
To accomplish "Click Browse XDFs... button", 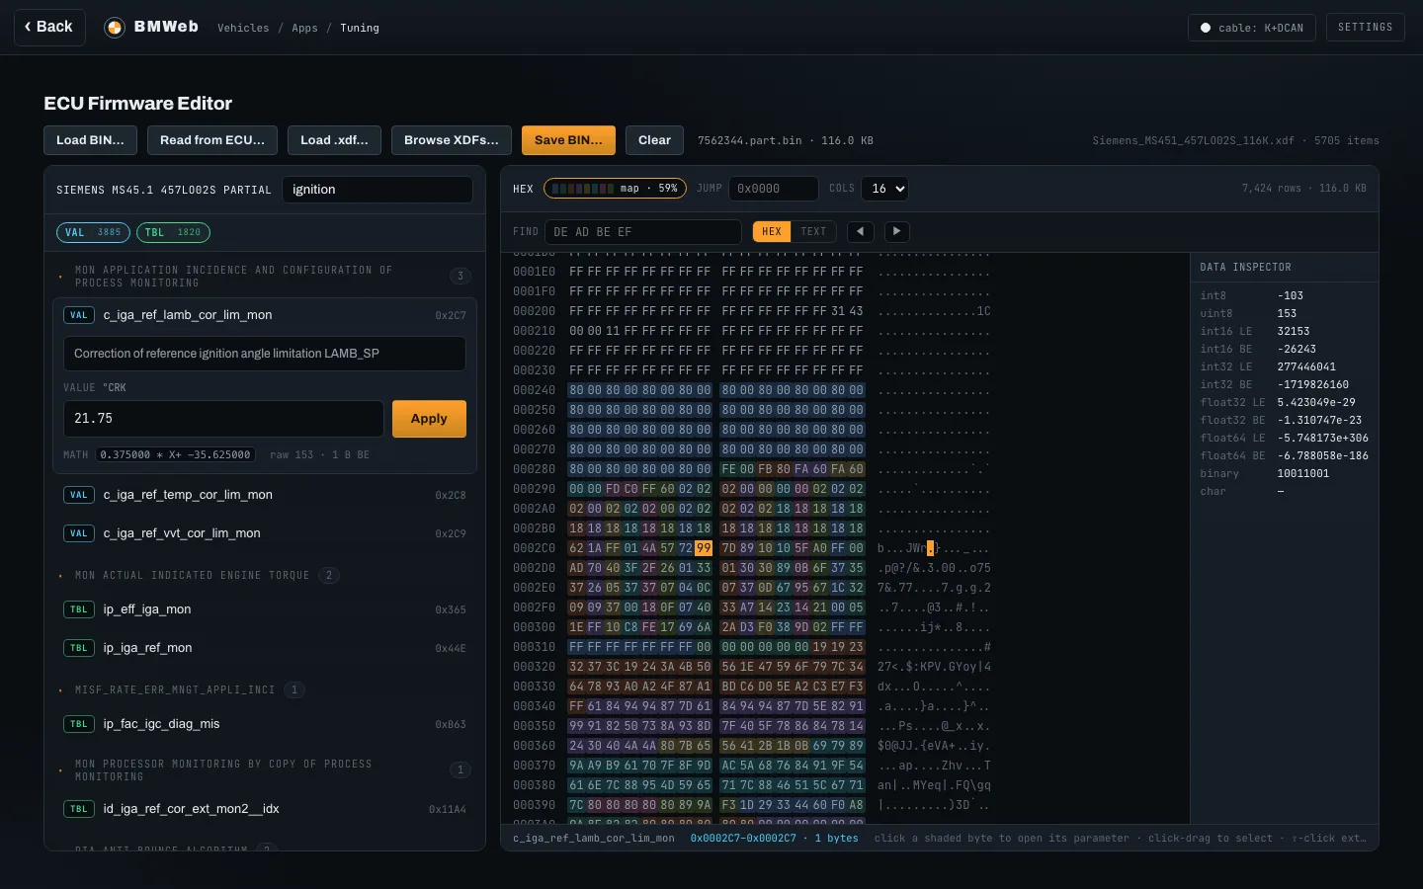I will click(x=452, y=140).
